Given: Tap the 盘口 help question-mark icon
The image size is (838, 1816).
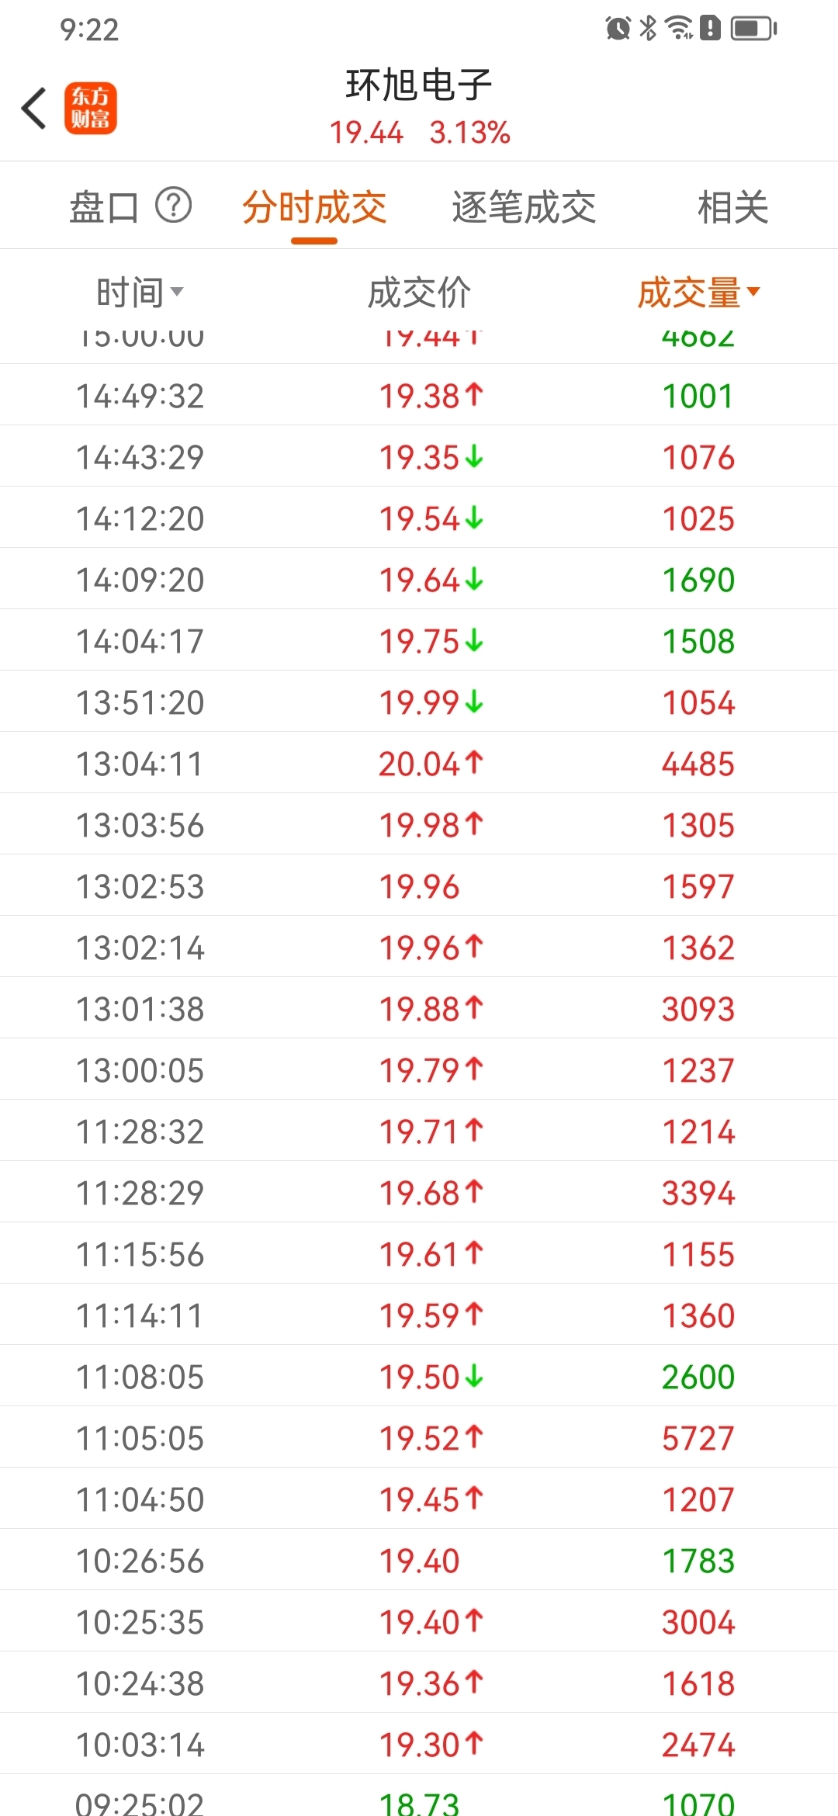Looking at the screenshot, I should (174, 206).
